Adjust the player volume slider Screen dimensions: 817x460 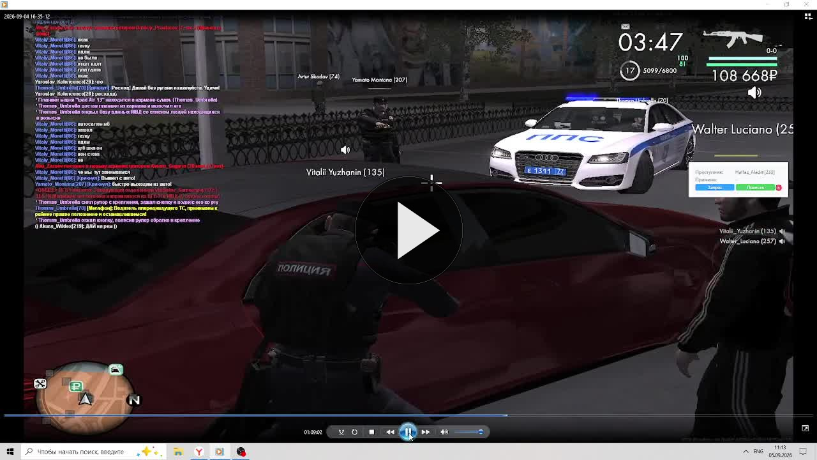click(470, 432)
